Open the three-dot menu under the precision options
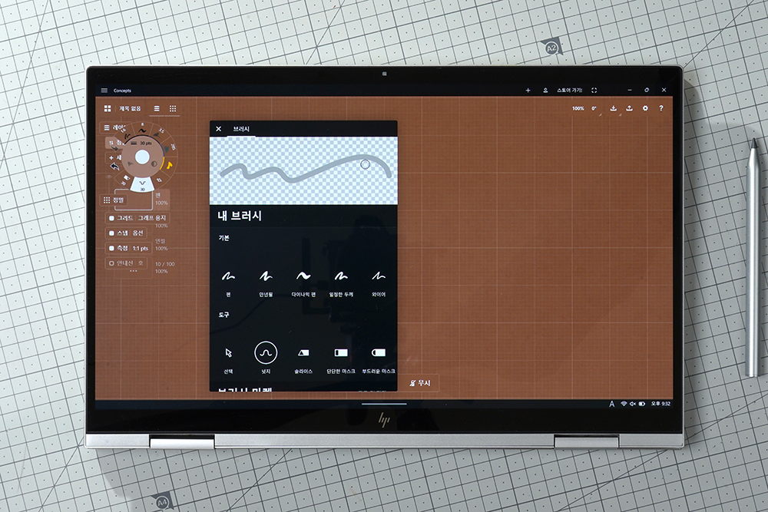 coord(133,271)
